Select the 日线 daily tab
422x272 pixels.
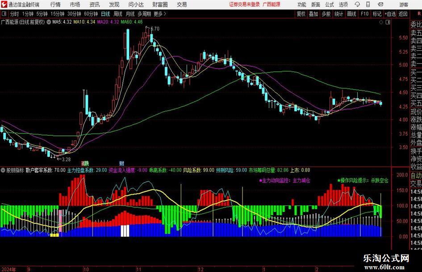coord(105,14)
